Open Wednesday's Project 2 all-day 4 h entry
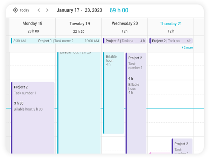 pyautogui.click(x=125, y=41)
